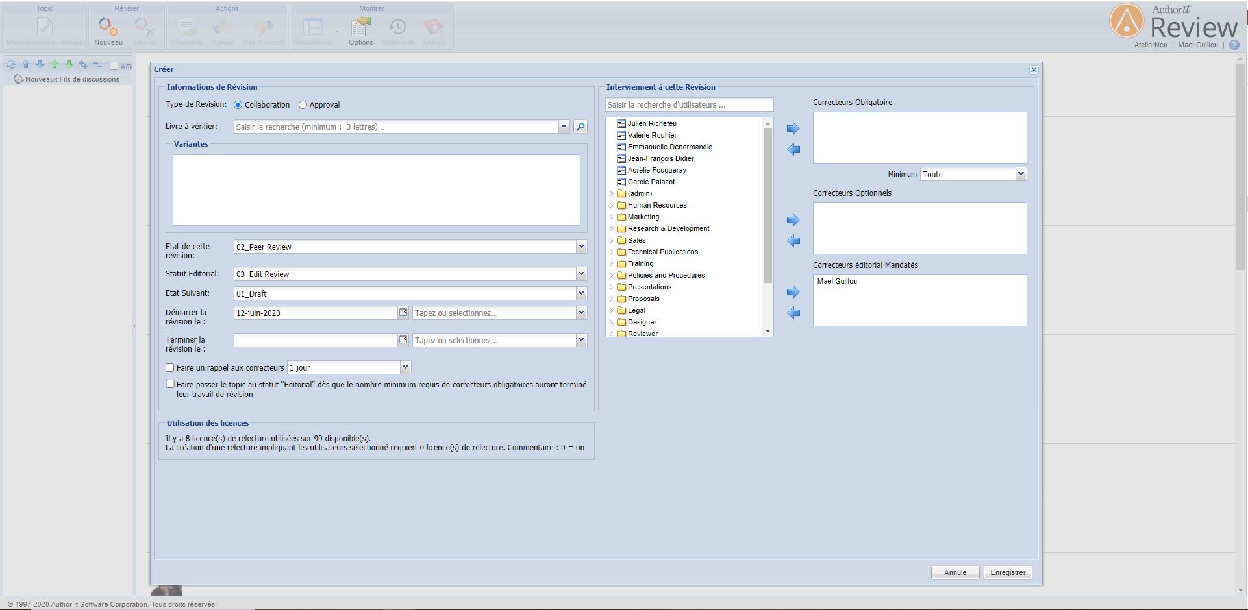Screen dimensions: 1248x610
Task: Open the Options toolbar icon
Action: (360, 27)
